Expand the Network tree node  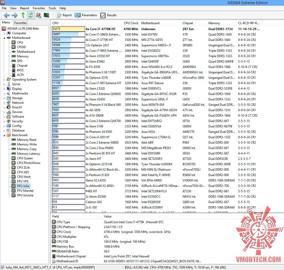4,103
